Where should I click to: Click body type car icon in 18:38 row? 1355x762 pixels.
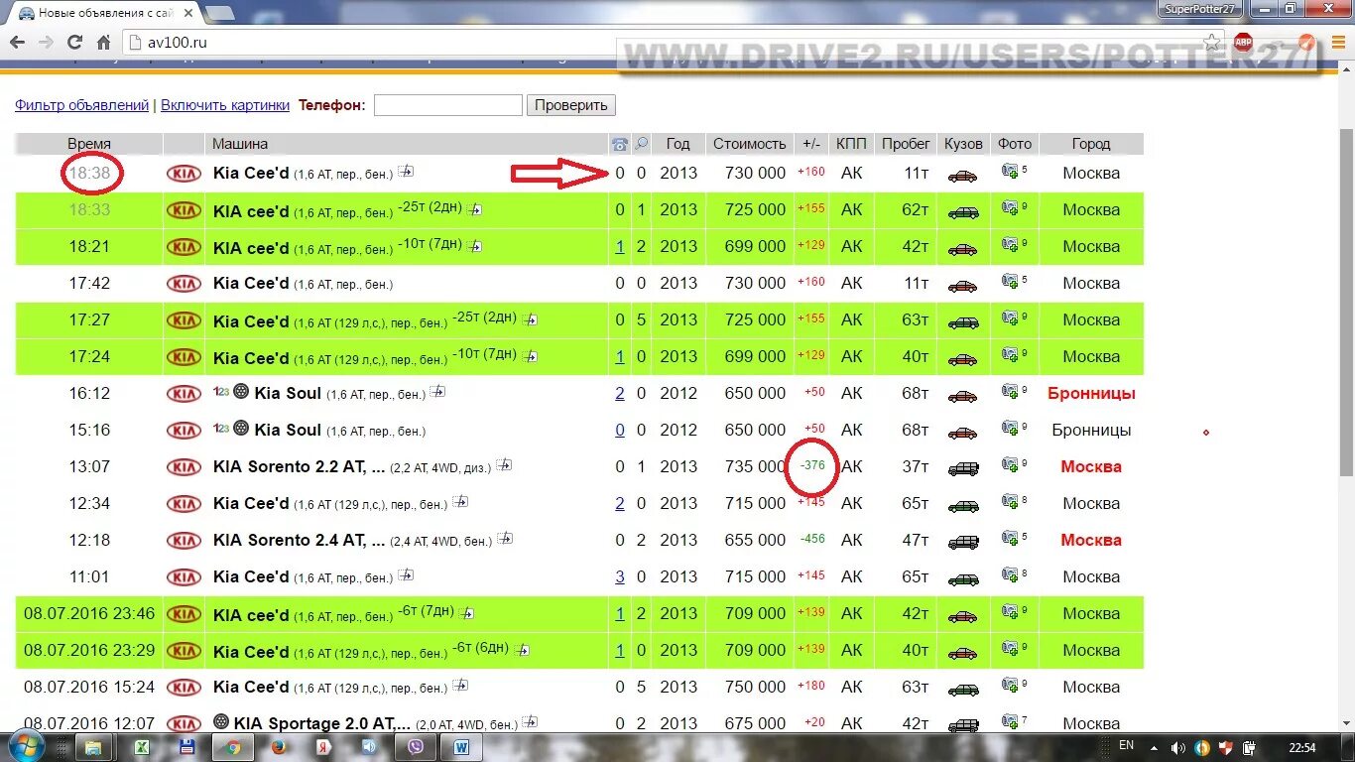point(962,176)
